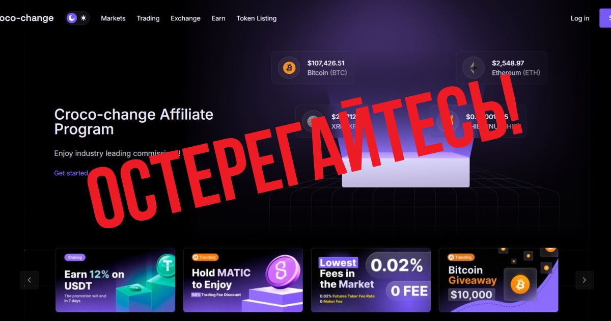Image resolution: width=611 pixels, height=321 pixels.
Task: Go to the next banner with right arrow
Action: [585, 280]
